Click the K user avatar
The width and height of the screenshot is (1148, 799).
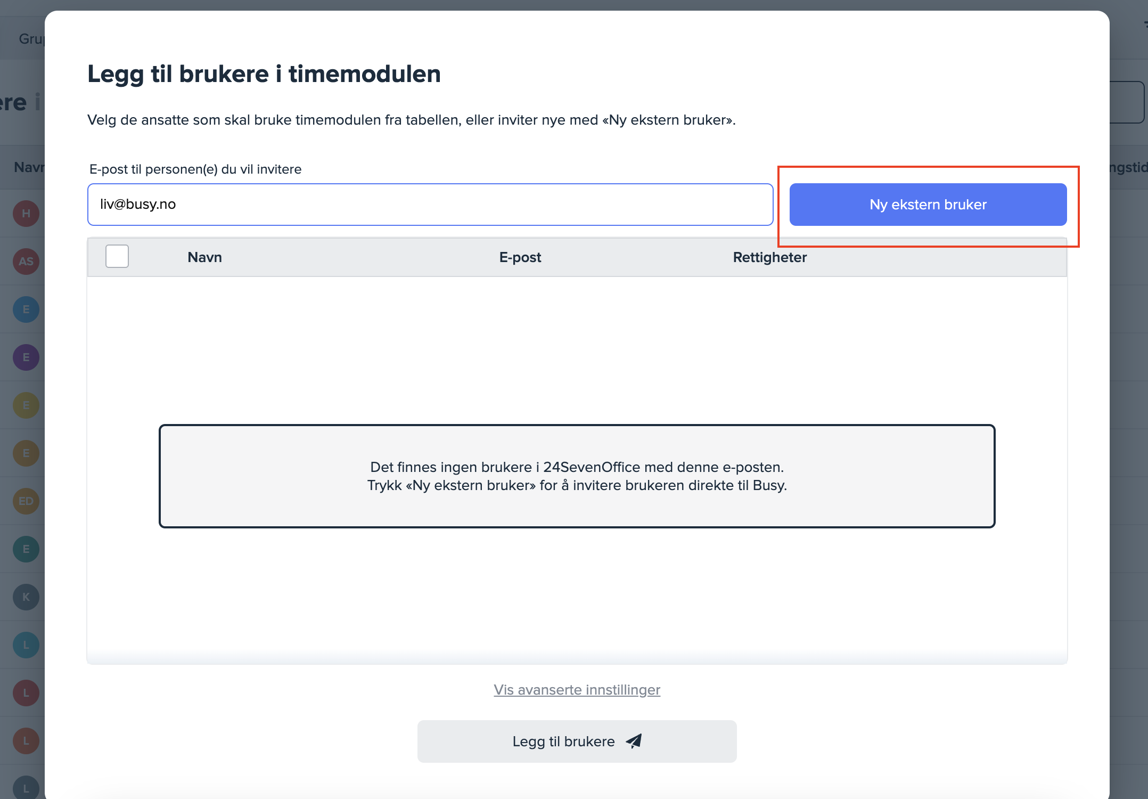pos(26,597)
